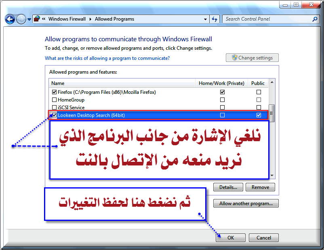Open the address bar history dropdown

click(x=205, y=19)
